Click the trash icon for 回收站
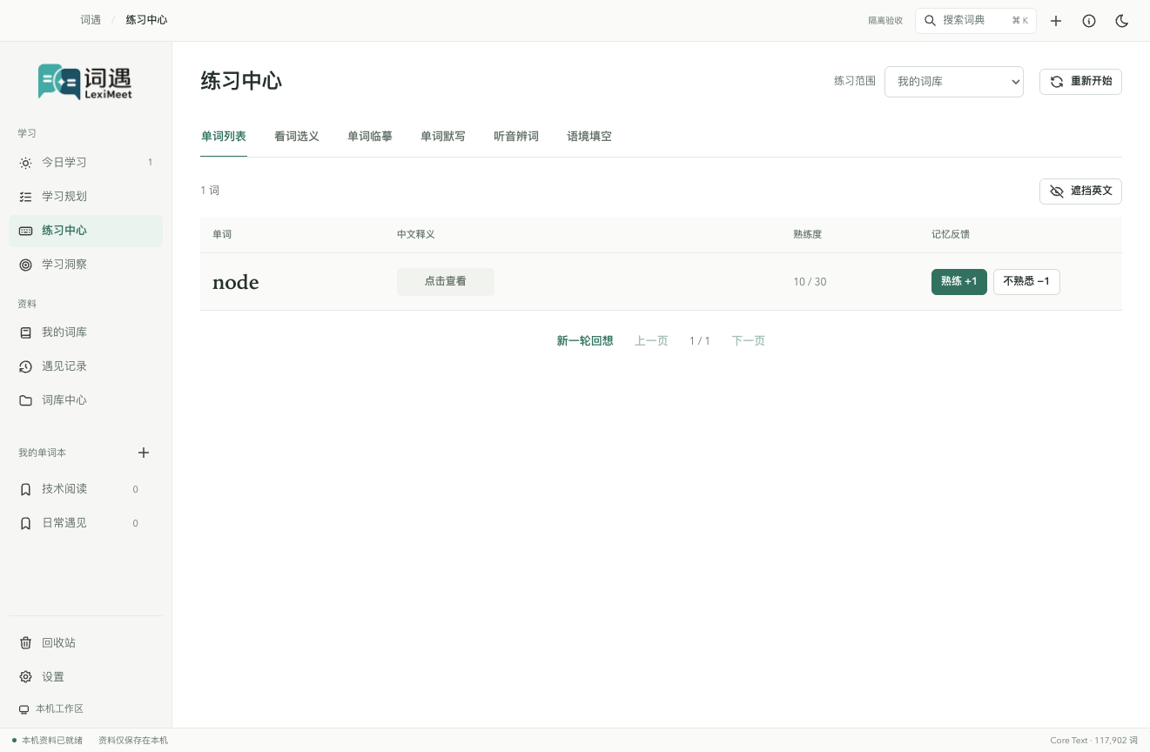 coord(25,642)
